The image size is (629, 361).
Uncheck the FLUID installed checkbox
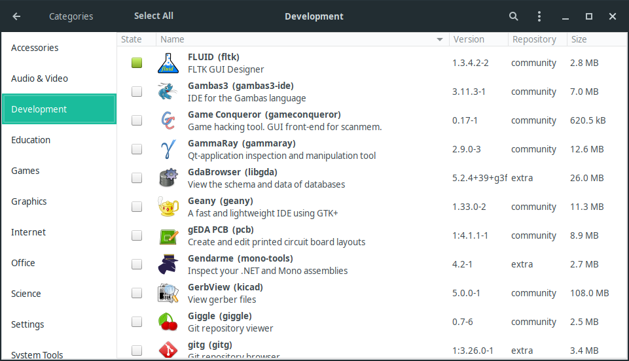click(x=137, y=63)
